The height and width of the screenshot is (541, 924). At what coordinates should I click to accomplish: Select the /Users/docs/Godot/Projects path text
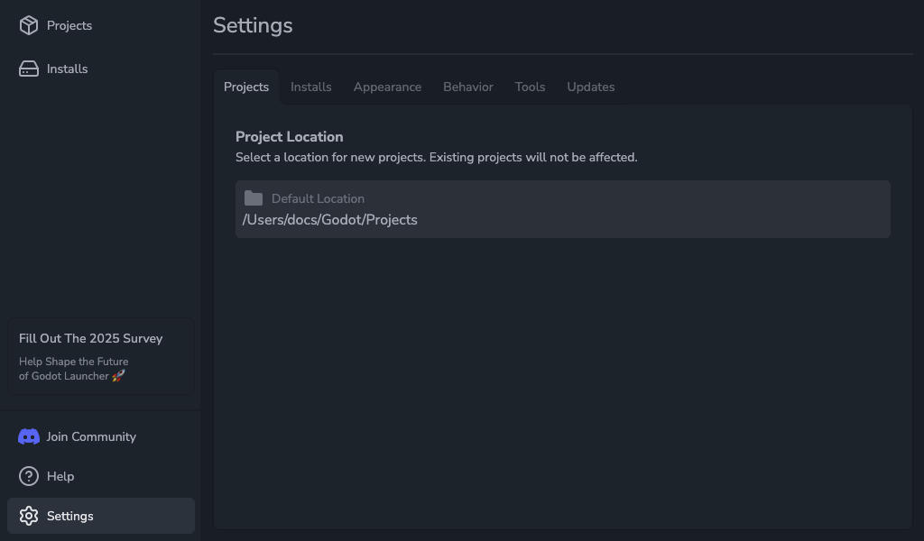point(329,219)
